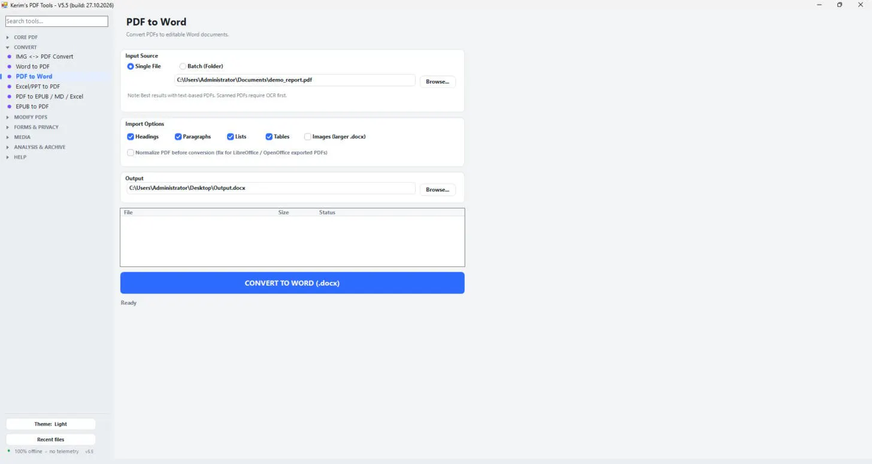Image resolution: width=872 pixels, height=464 pixels.
Task: Click the input path field demo_report.pdf
Action: tap(294, 80)
